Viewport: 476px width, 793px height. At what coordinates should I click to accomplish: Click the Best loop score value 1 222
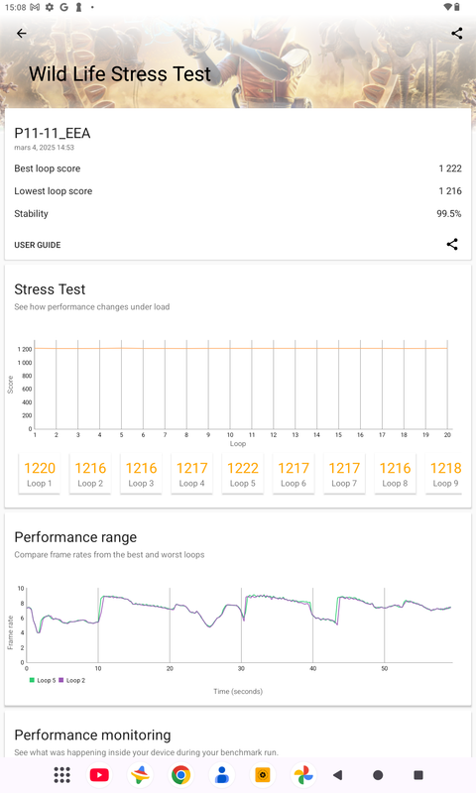point(450,169)
